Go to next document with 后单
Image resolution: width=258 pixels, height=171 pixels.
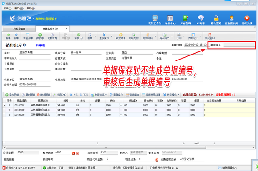point(16,37)
